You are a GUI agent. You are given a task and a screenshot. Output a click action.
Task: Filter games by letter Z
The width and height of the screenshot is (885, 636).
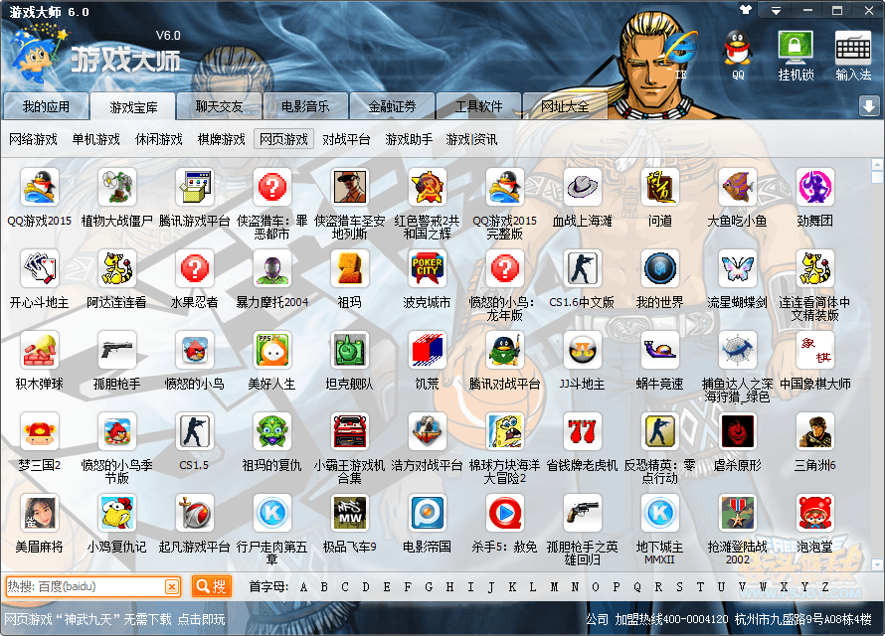pos(825,587)
